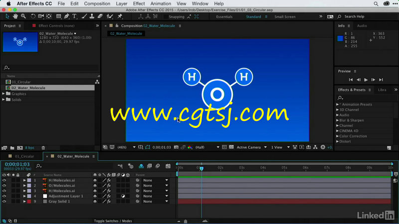Create a new folder in Project panel
Viewport: 399px width, 224px height.
click(x=12, y=148)
